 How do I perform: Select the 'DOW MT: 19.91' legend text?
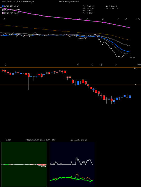[x=12, y=10]
